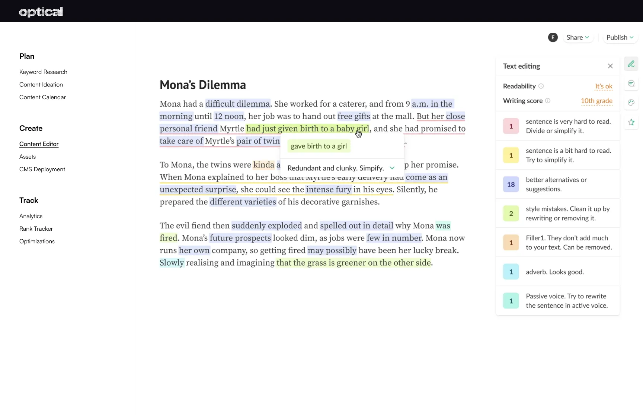Open CMS Deployment
Viewport: 643px width, 415px height.
point(42,169)
